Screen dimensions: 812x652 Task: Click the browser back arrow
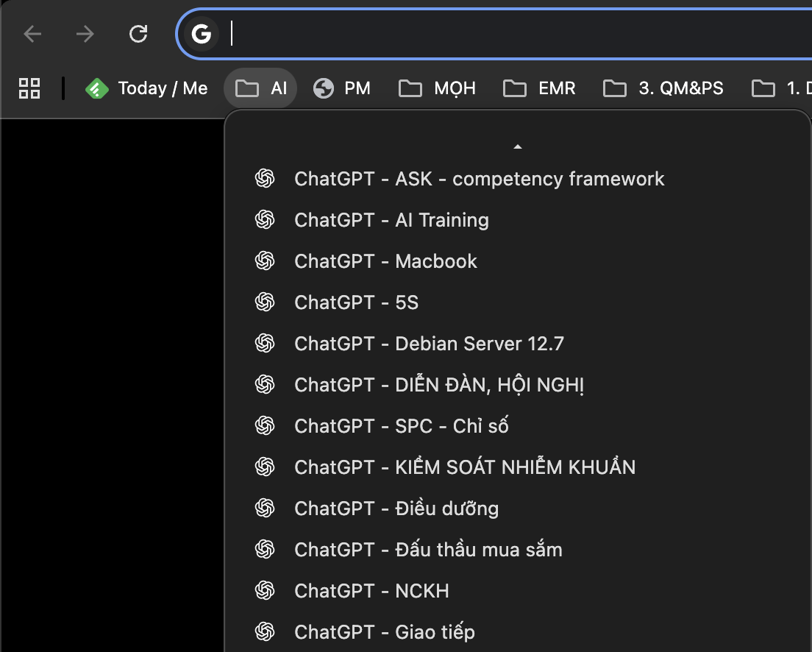pos(32,34)
